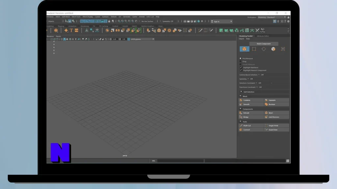Viewport: 337px width, 189px height.
Task: Toggle the sRGB gamma color management icon
Action: (129, 39)
